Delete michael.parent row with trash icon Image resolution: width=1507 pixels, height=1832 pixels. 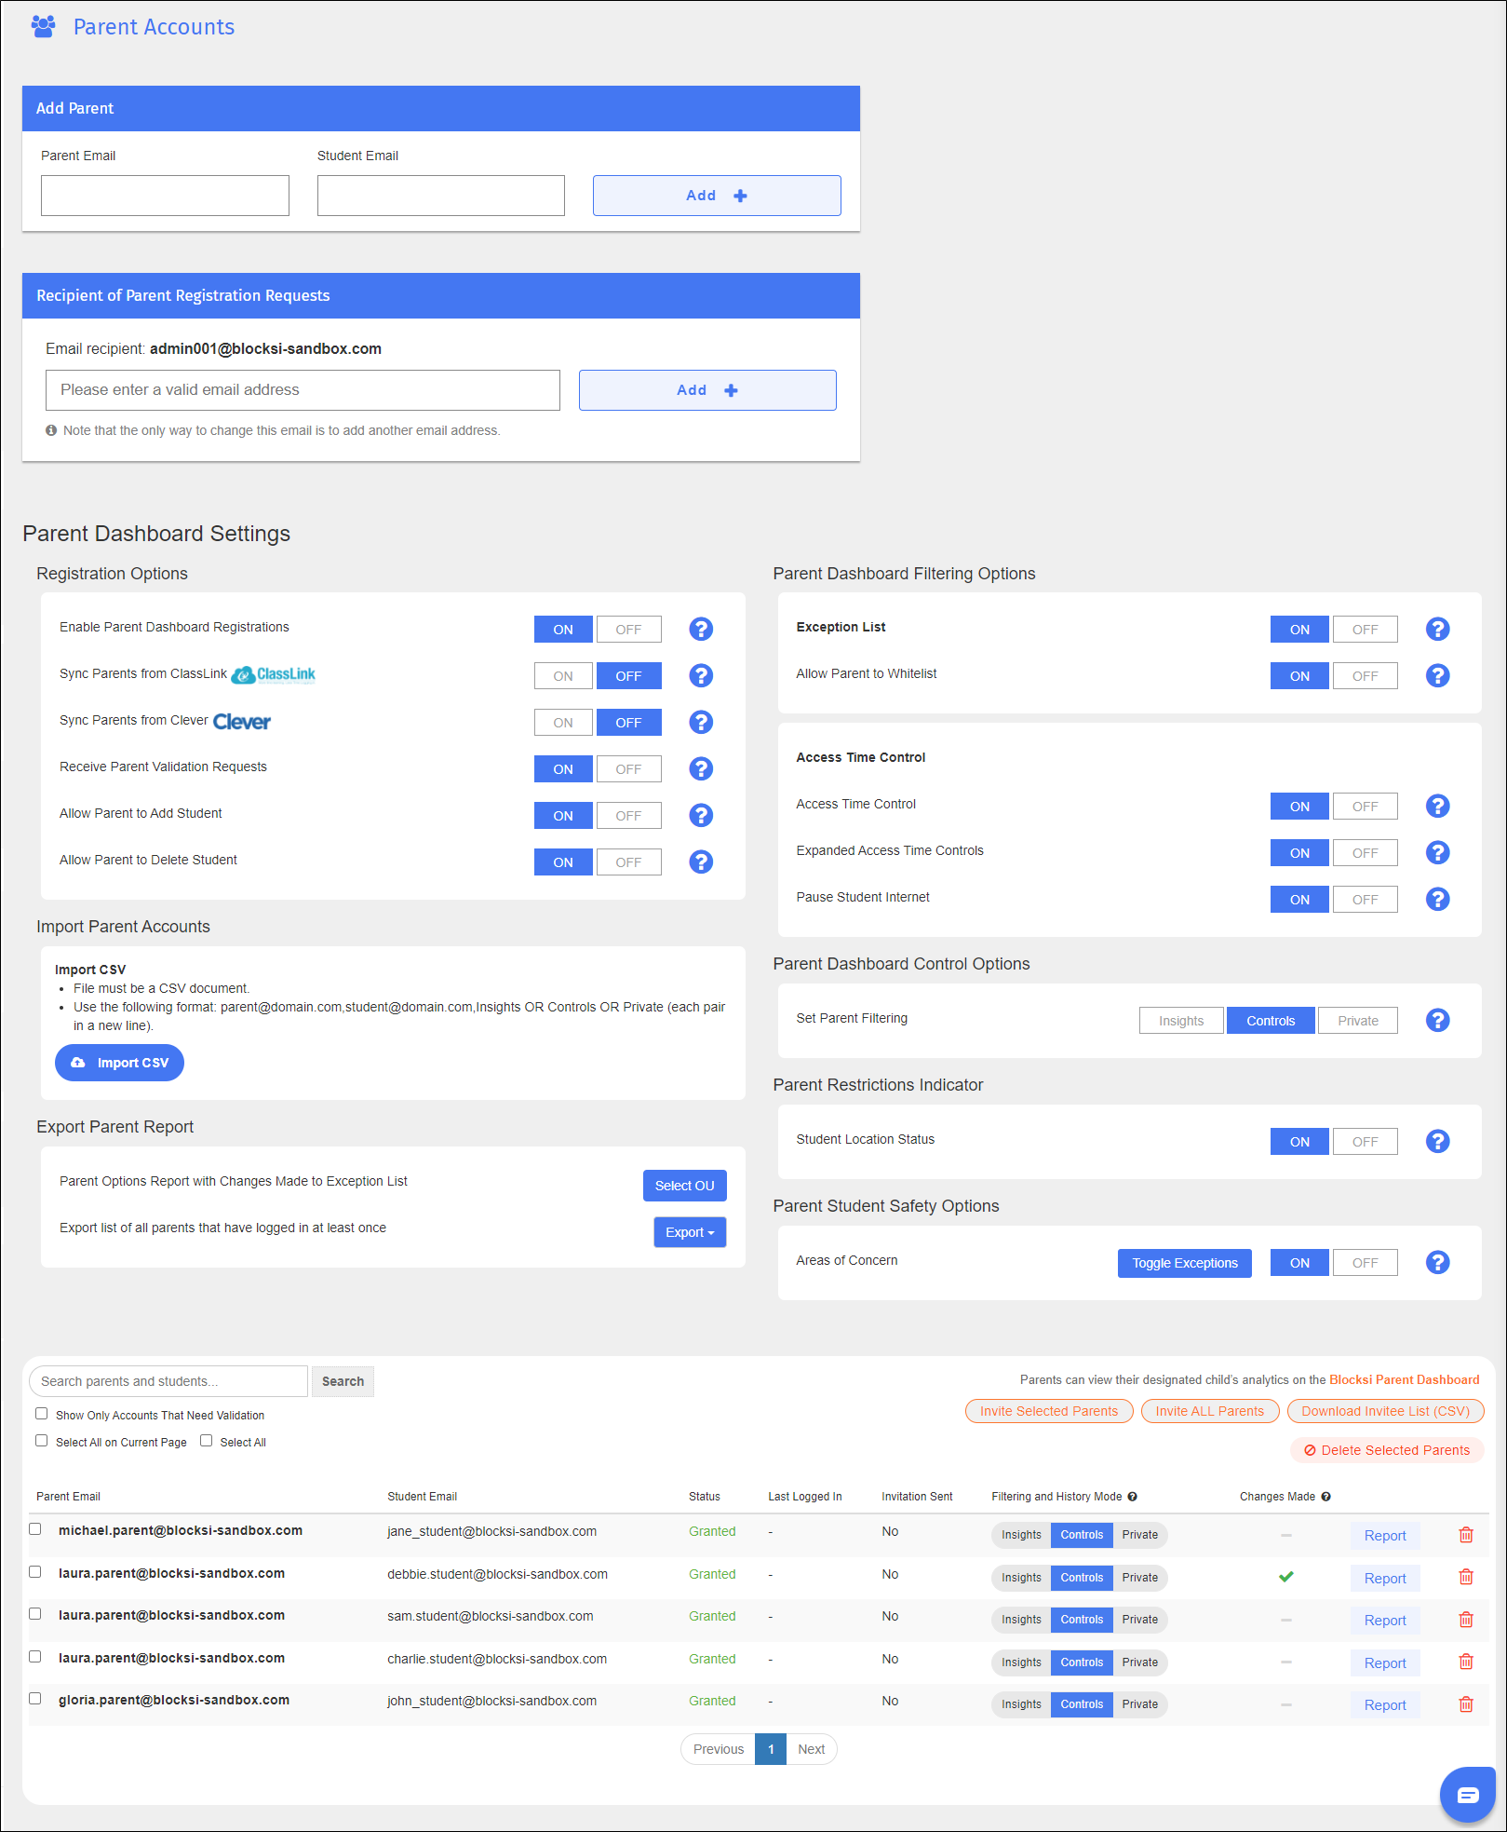pos(1465,1535)
